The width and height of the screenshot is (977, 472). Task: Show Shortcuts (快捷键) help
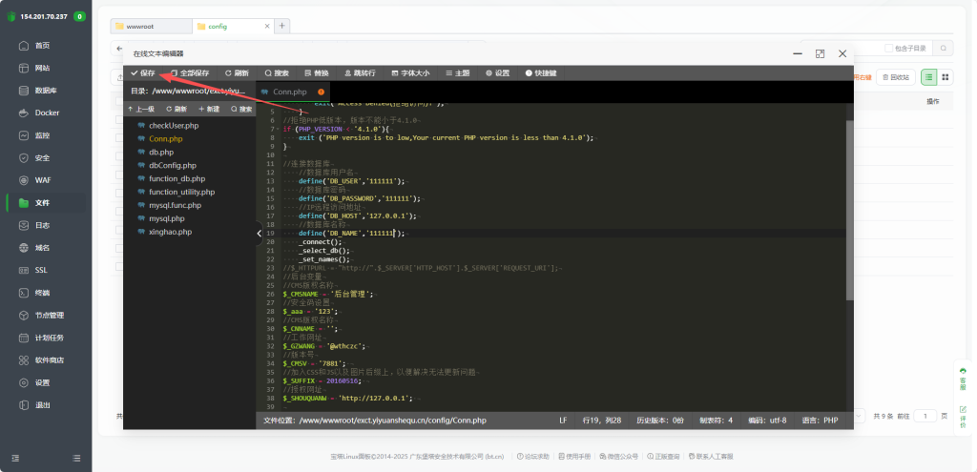540,72
